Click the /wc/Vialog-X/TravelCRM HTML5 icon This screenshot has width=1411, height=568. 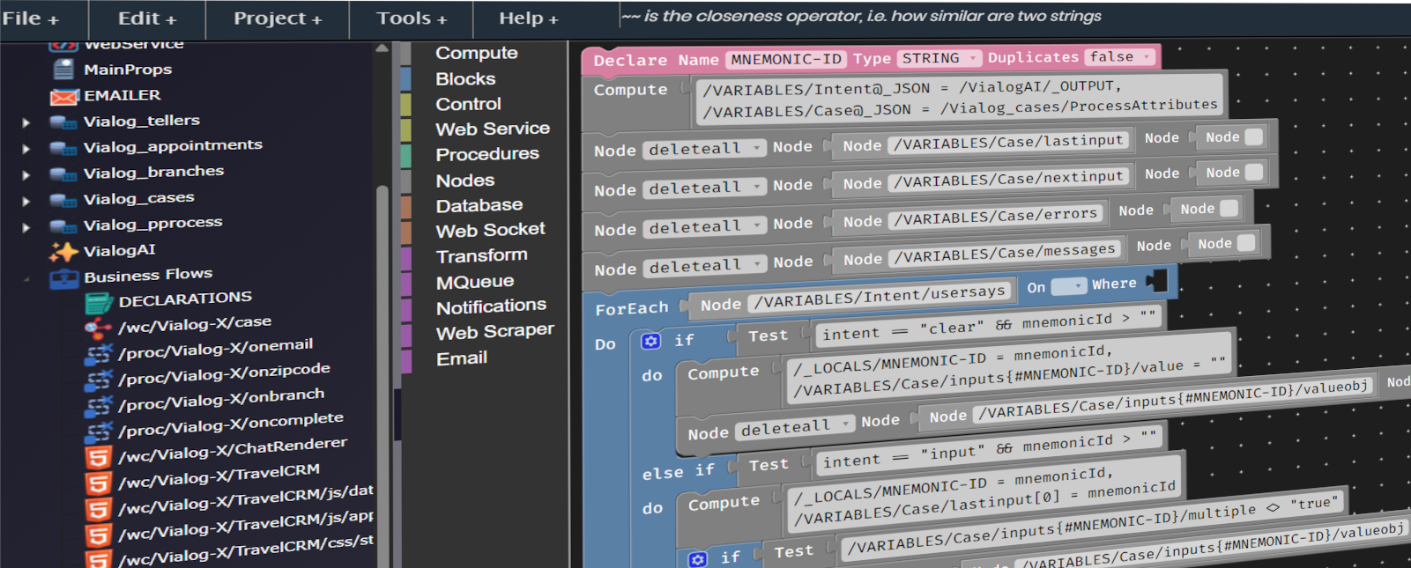[99, 483]
